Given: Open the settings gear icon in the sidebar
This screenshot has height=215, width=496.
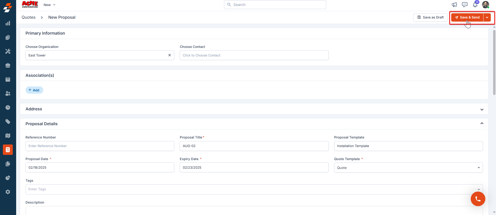Looking at the screenshot, I should tap(8, 192).
